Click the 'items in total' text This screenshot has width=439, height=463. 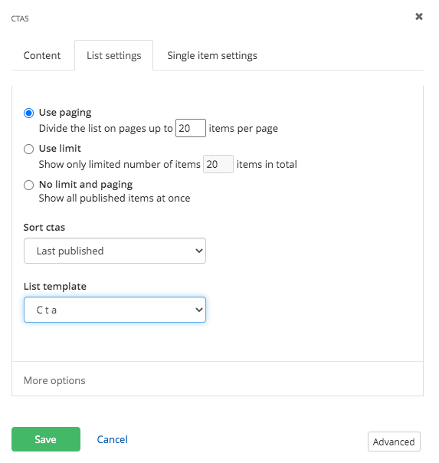point(267,165)
